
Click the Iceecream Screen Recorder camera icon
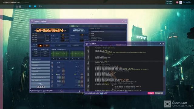167,104
